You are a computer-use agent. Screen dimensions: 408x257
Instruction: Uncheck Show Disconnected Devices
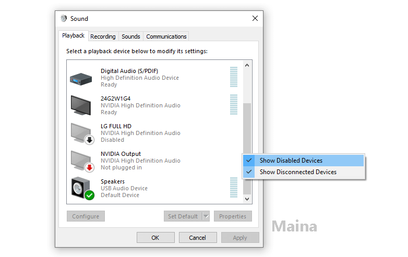click(304, 172)
